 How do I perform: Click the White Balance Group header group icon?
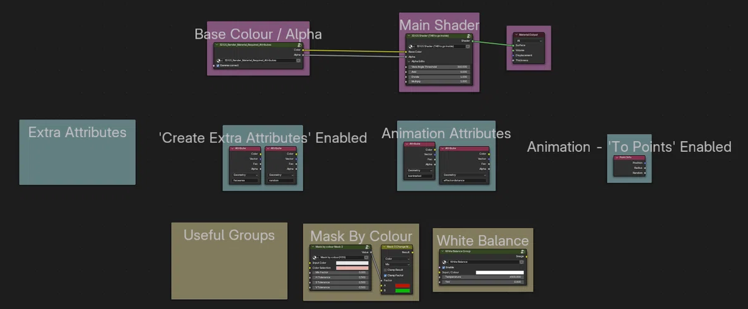pos(523,252)
